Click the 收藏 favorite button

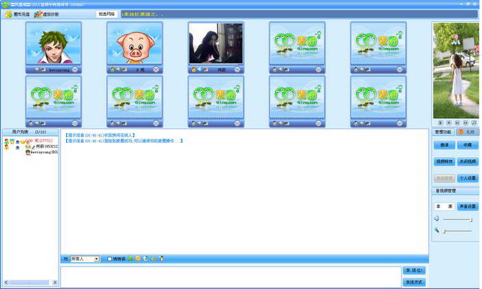[468, 145]
